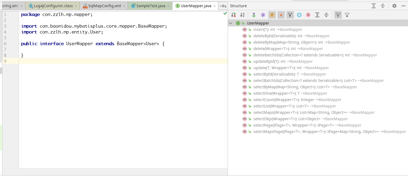This screenshot has width=408, height=176.
Task: Close the SampleTest.java tab
Action: [168, 6]
